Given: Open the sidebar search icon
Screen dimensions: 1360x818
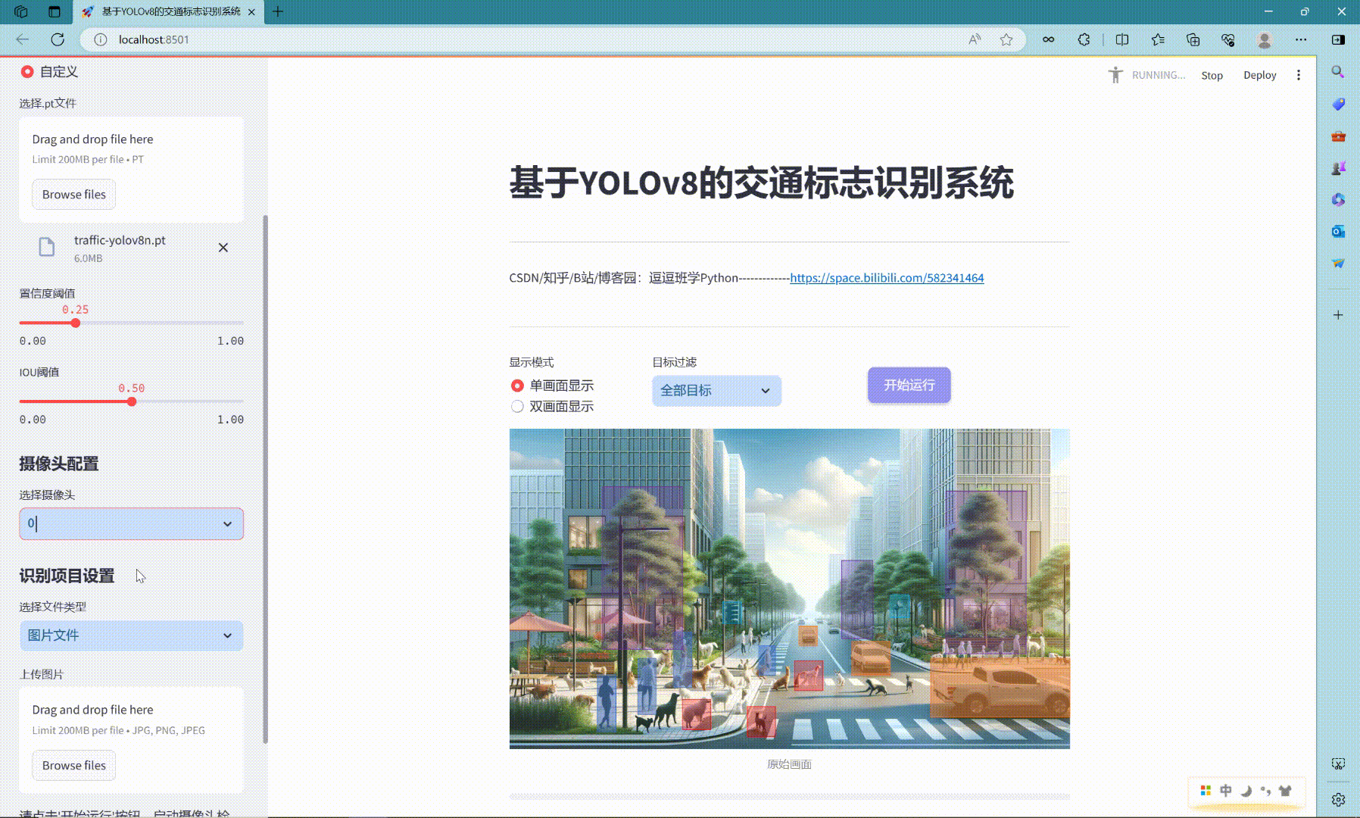Looking at the screenshot, I should 1338,72.
